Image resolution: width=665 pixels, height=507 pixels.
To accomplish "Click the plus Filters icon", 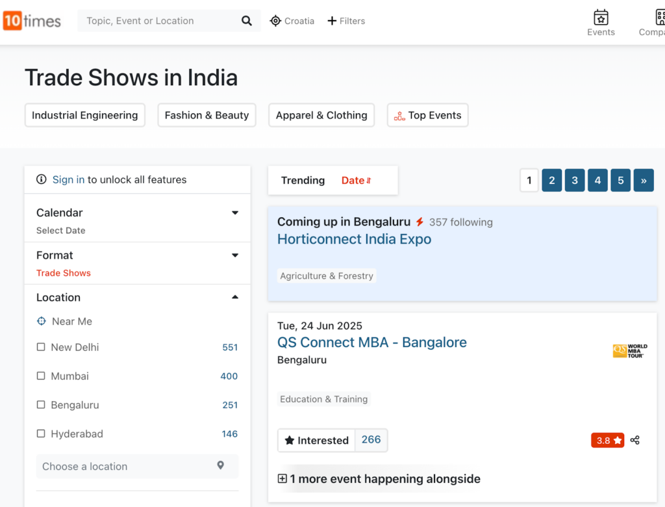I will (332, 21).
